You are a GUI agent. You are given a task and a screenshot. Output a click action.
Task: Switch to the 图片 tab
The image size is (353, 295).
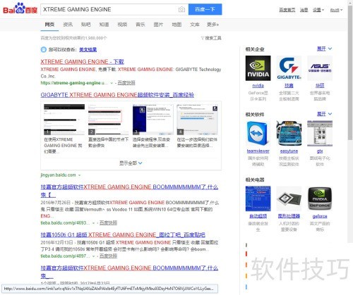click(158, 25)
